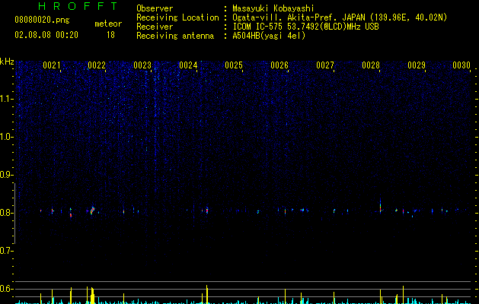Click the 0023 time marker
The height and width of the screenshot is (304, 479).
tap(142, 65)
